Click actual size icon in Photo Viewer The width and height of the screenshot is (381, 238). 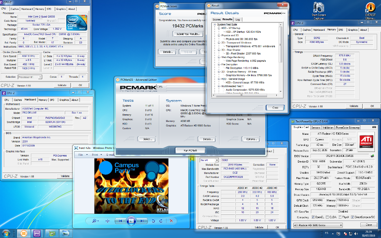point(107,221)
